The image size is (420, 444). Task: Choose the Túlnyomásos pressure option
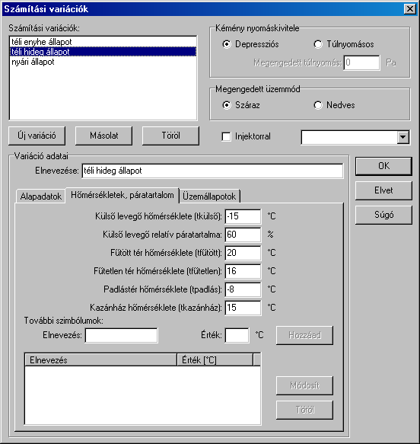(318, 44)
